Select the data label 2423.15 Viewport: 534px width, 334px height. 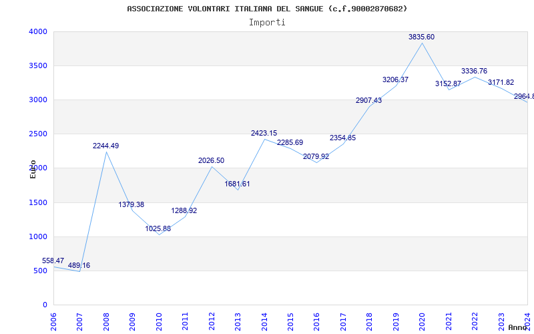point(264,133)
